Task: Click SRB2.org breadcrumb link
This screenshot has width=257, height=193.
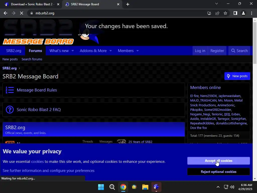Action: tap(10, 68)
